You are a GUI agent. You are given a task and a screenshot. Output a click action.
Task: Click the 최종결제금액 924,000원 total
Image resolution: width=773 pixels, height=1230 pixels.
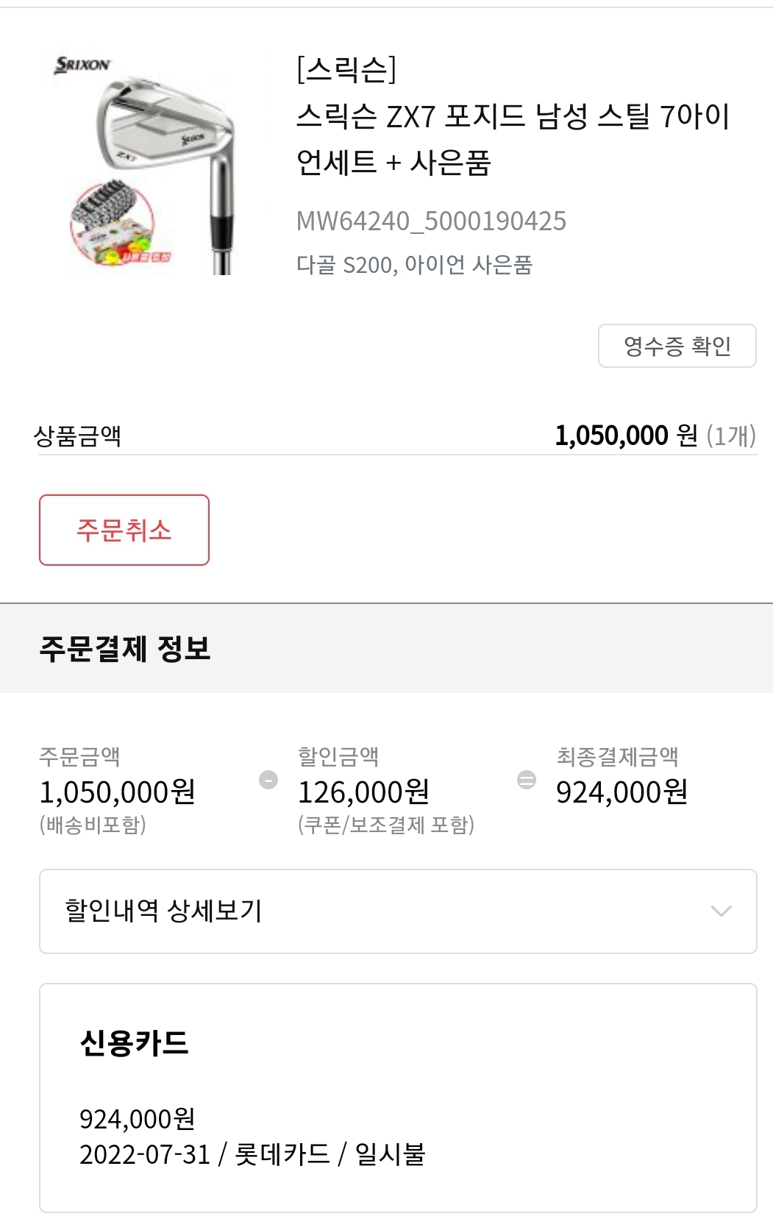[621, 792]
